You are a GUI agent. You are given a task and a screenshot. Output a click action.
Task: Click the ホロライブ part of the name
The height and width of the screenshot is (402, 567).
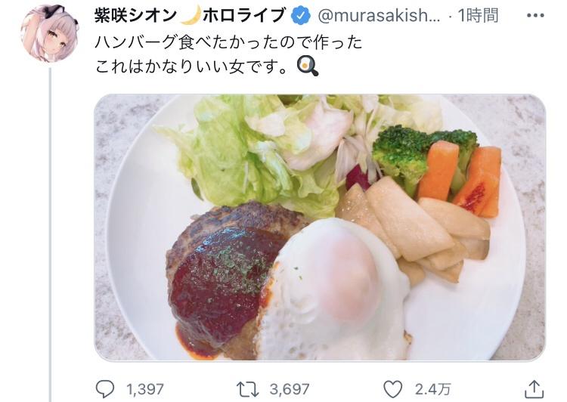point(243,16)
